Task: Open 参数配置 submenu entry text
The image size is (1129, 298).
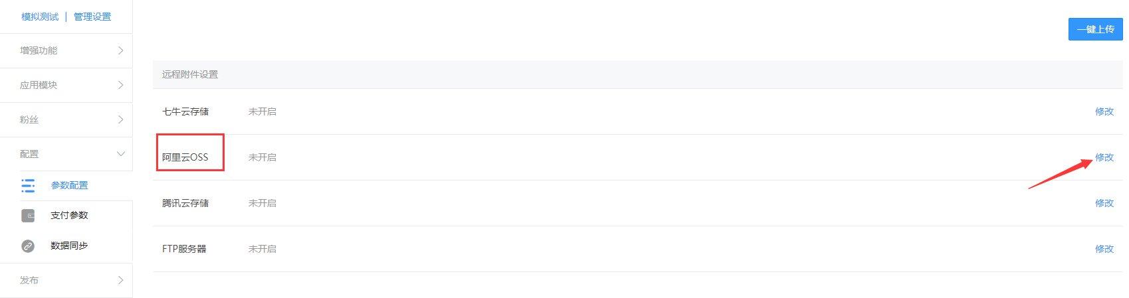Action: [x=69, y=185]
